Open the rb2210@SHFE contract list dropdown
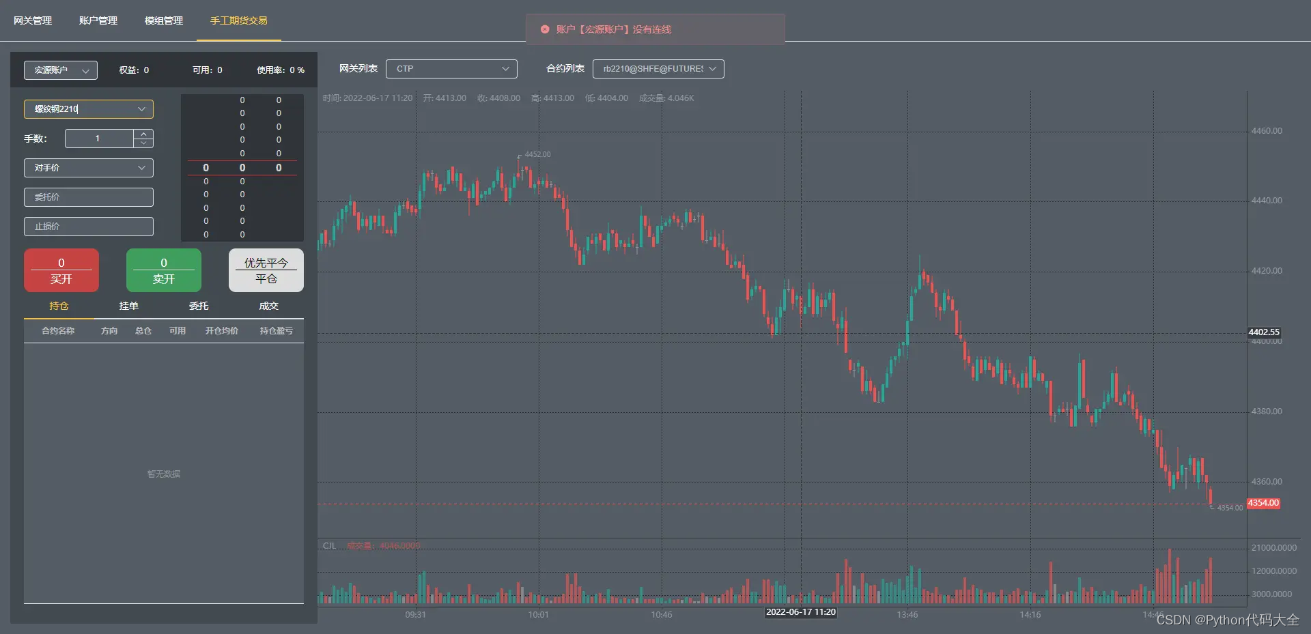 coord(658,69)
